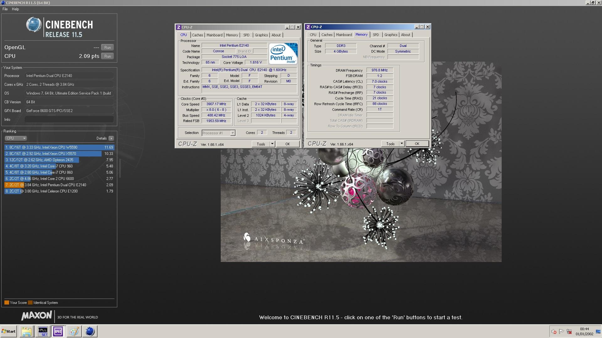This screenshot has height=338, width=602.
Task: Open SPD tab in the Memory CPU-Z window
Action: coord(376,35)
